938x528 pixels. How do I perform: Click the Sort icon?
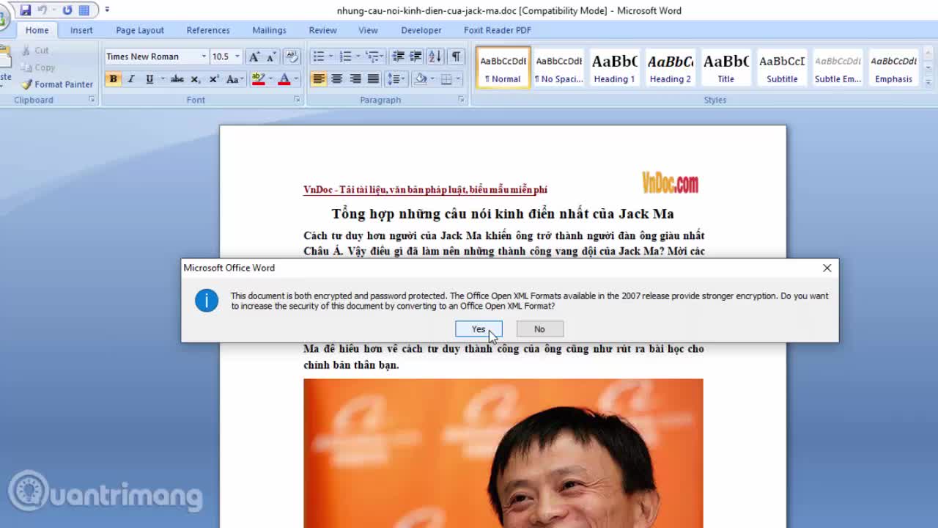(435, 56)
